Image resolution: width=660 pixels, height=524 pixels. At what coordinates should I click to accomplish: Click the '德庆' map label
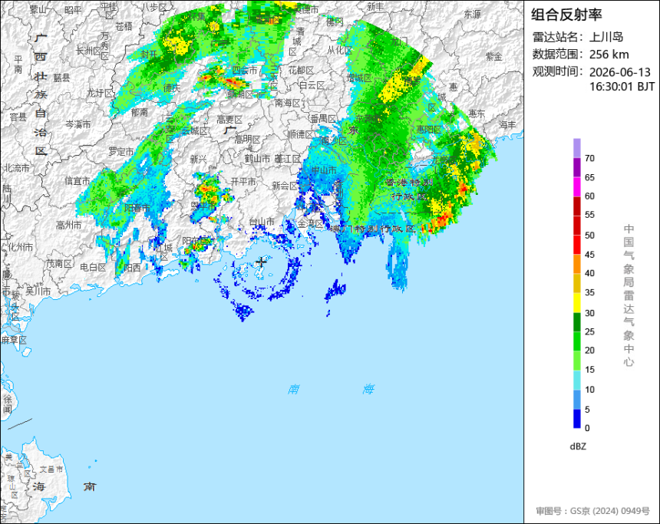click(172, 88)
